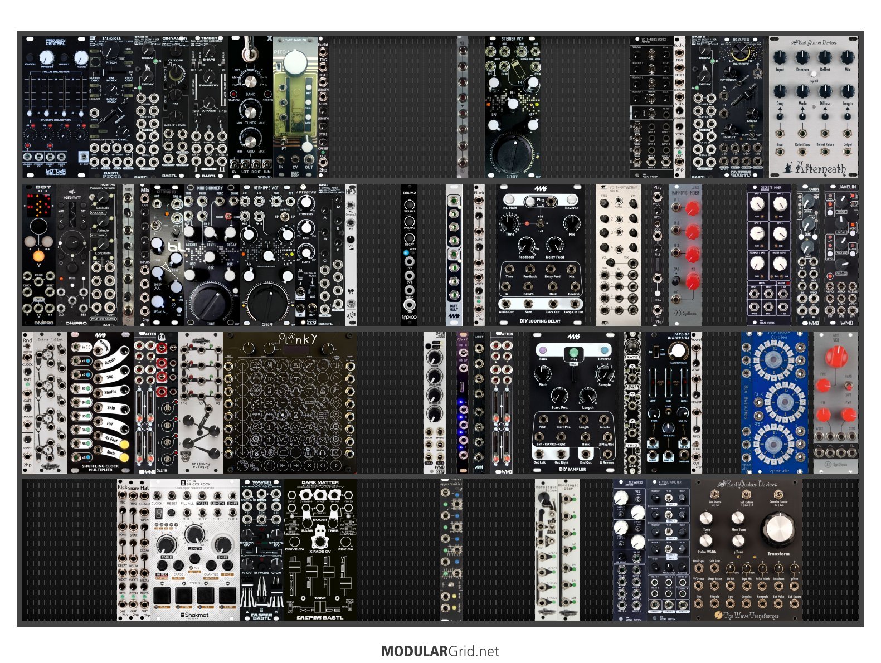
Task: Push the orange lit button on DOT module
Action: coord(38,256)
